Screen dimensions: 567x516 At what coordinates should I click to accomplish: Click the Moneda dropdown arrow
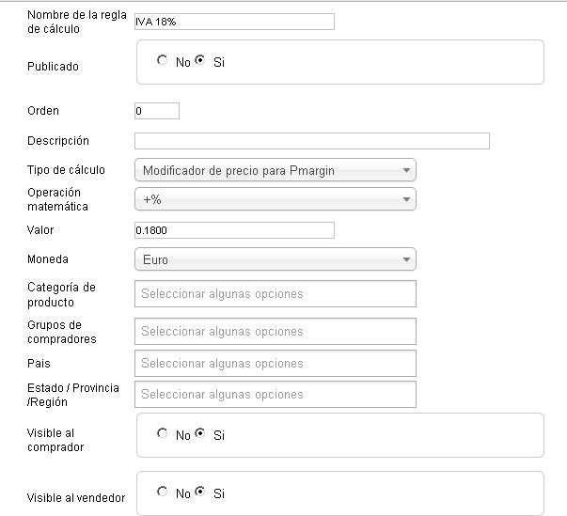pyautogui.click(x=406, y=259)
